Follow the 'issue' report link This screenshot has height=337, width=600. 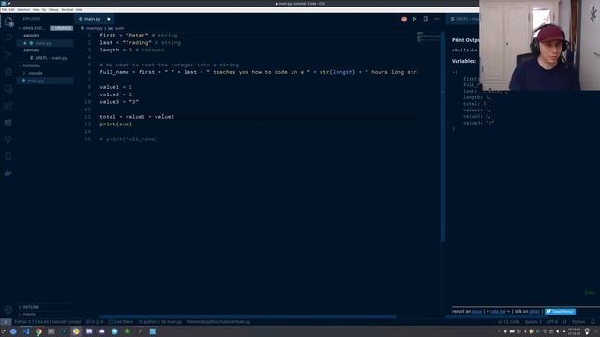pos(476,312)
